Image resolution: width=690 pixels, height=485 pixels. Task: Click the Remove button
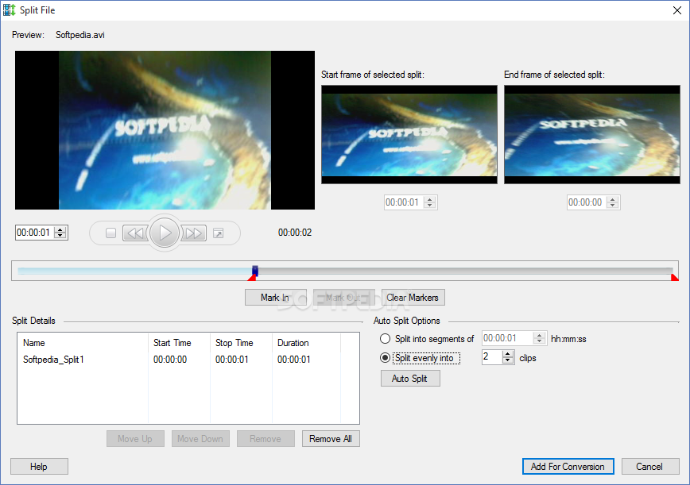(266, 438)
